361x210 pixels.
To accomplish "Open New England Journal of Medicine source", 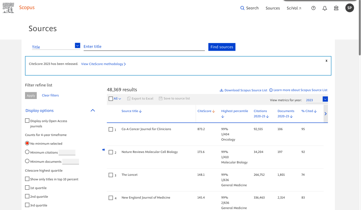I will [x=146, y=197].
